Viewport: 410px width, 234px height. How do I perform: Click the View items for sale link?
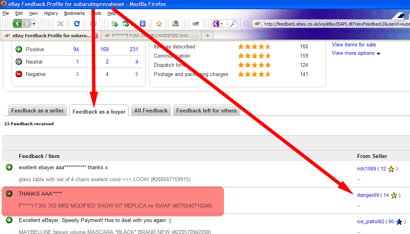coord(354,45)
